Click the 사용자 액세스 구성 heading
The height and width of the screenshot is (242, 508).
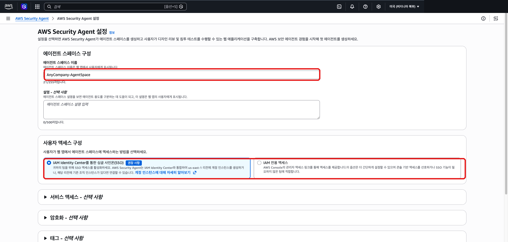[x=62, y=143]
